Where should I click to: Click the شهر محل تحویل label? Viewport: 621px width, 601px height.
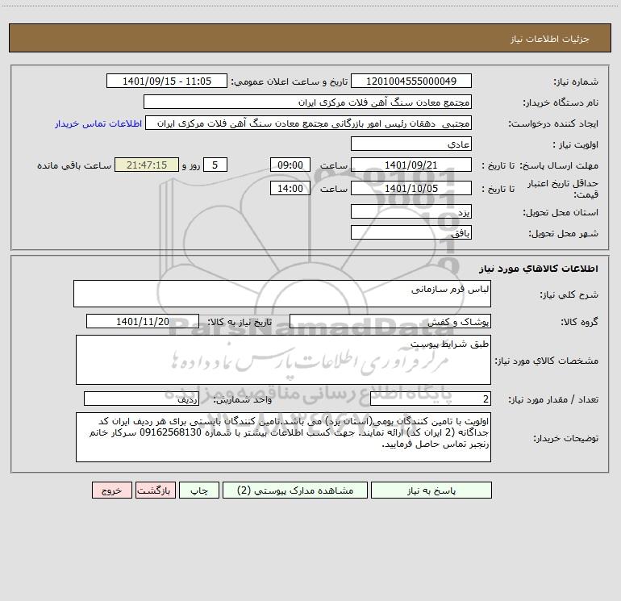[563, 234]
